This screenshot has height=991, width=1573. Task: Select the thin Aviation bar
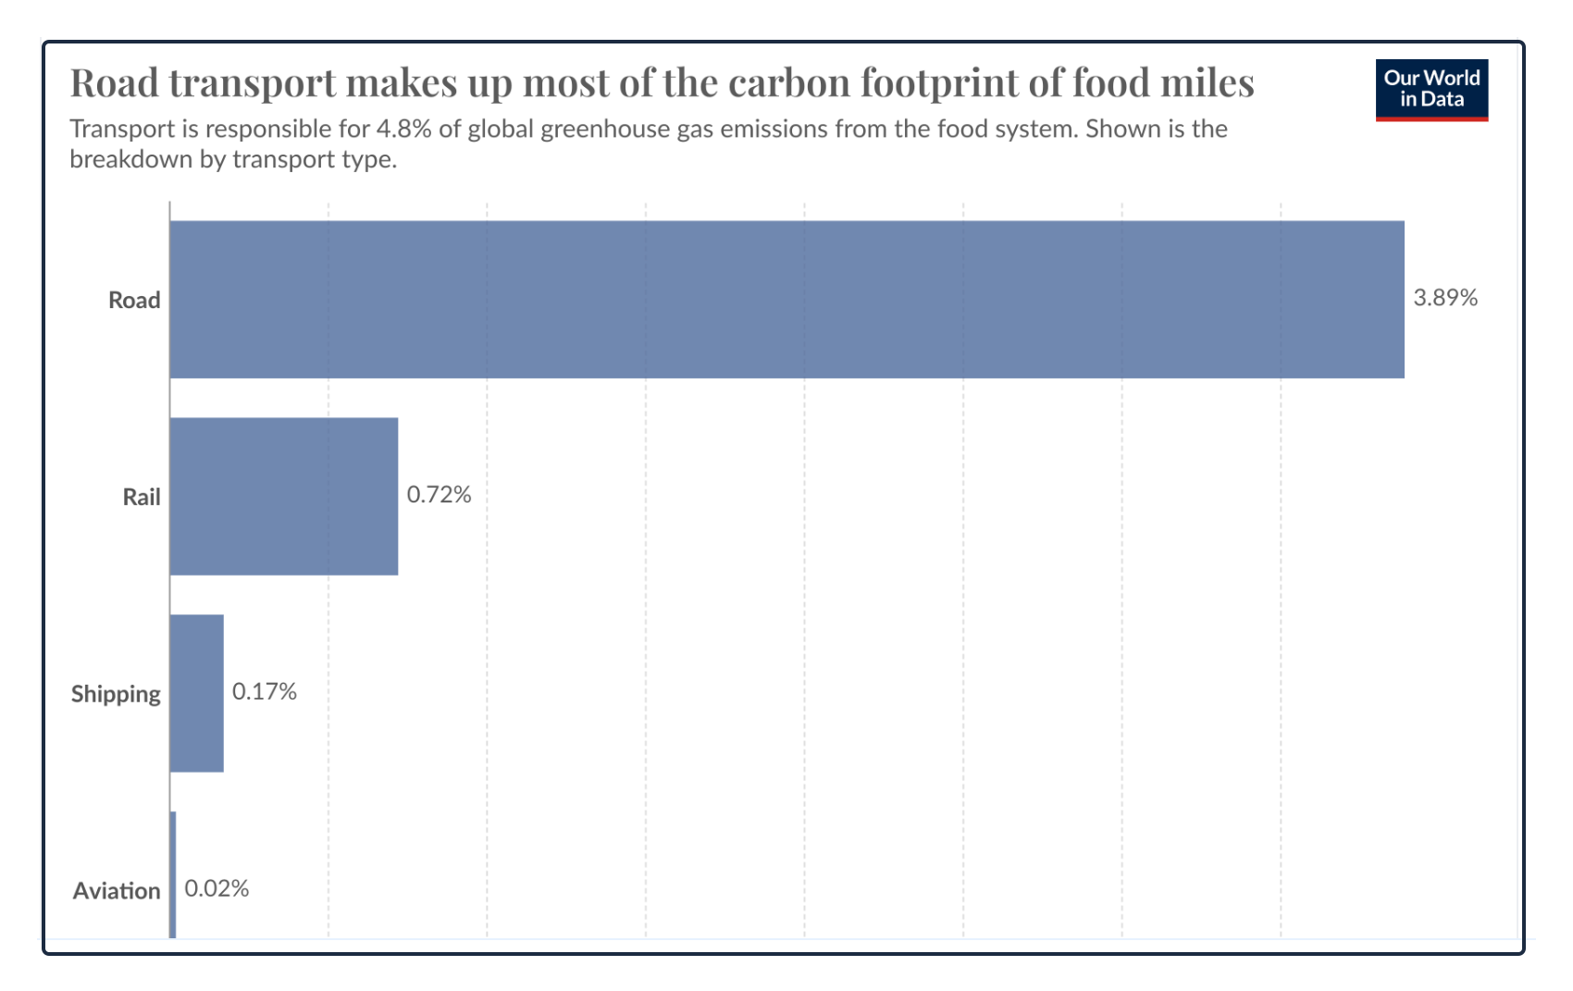(173, 874)
